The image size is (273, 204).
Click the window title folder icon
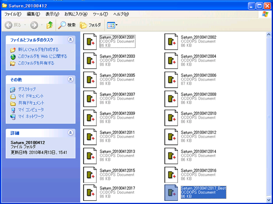(x=4, y=5)
